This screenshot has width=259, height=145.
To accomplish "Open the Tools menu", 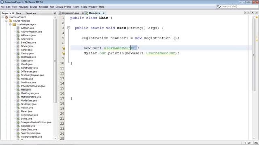I will click(84, 7).
